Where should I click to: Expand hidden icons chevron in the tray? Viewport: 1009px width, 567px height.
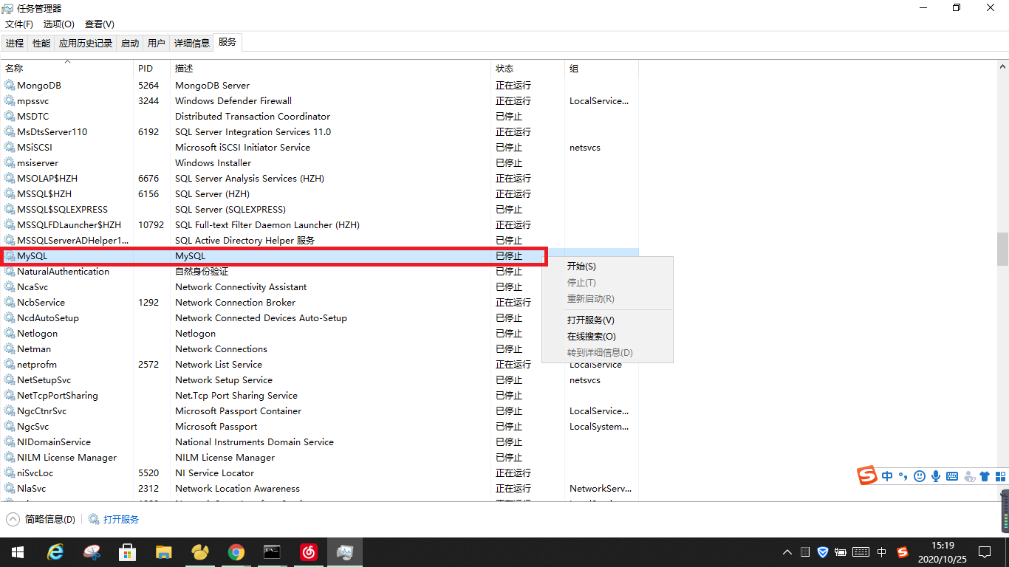click(787, 551)
